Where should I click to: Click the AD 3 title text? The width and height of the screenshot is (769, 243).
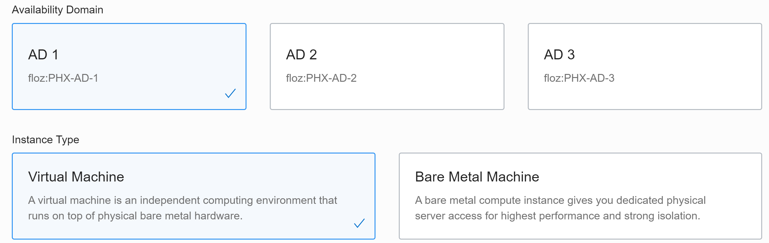click(559, 55)
